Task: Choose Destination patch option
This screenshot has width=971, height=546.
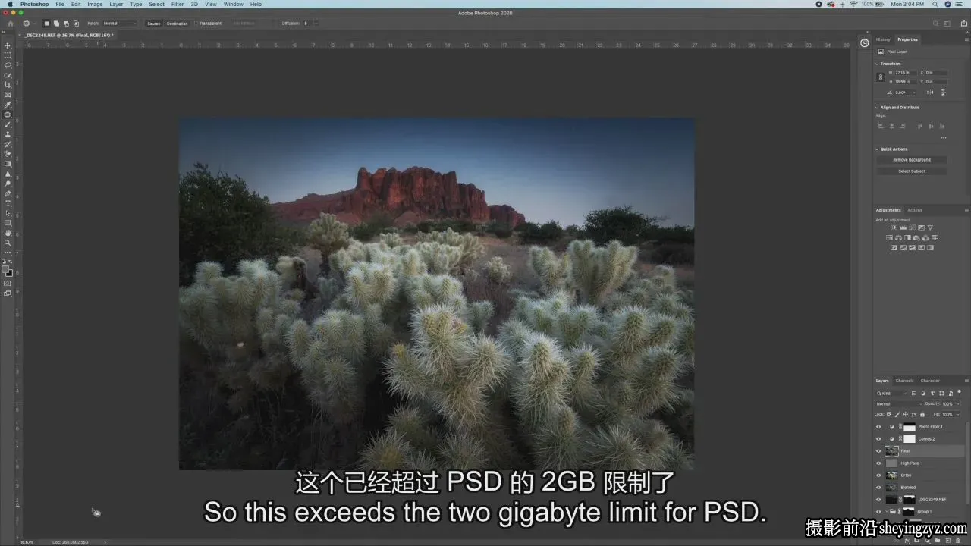Action: pyautogui.click(x=178, y=24)
